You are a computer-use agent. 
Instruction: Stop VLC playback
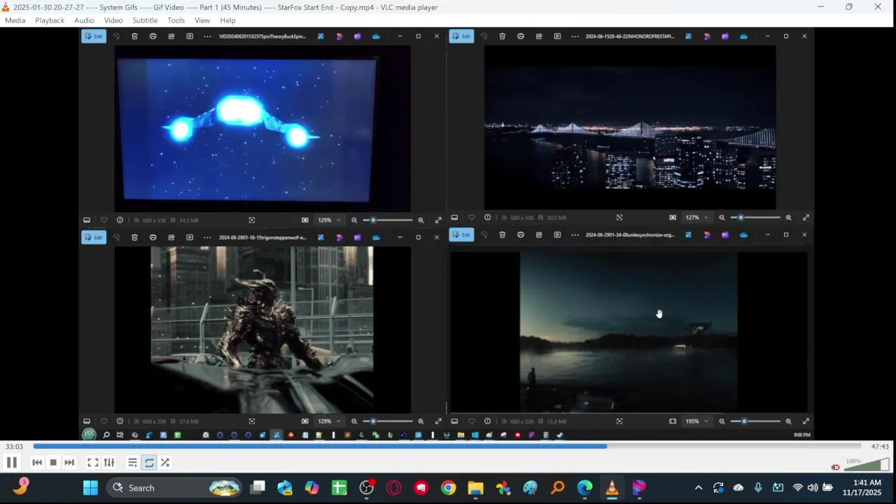point(53,463)
